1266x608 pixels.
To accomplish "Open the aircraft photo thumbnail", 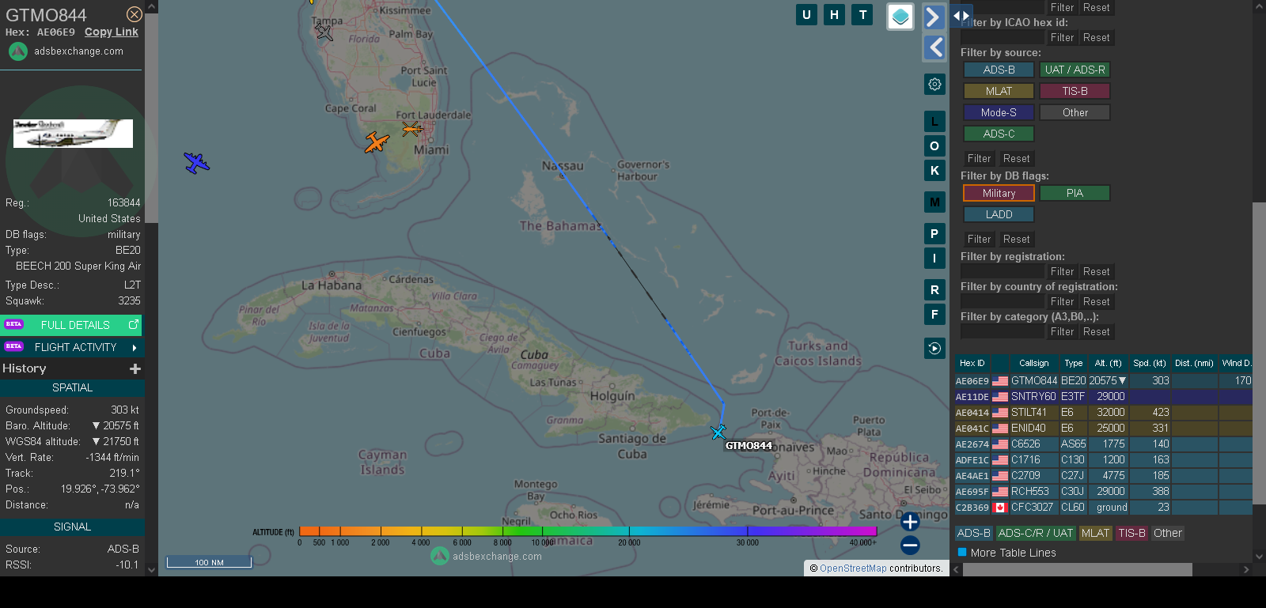I will coord(73,134).
